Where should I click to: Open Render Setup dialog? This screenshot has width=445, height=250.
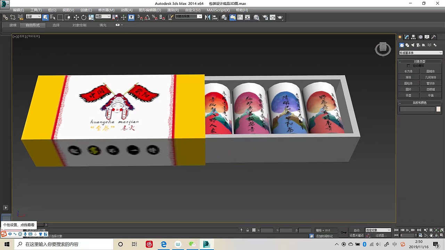[x=265, y=17]
